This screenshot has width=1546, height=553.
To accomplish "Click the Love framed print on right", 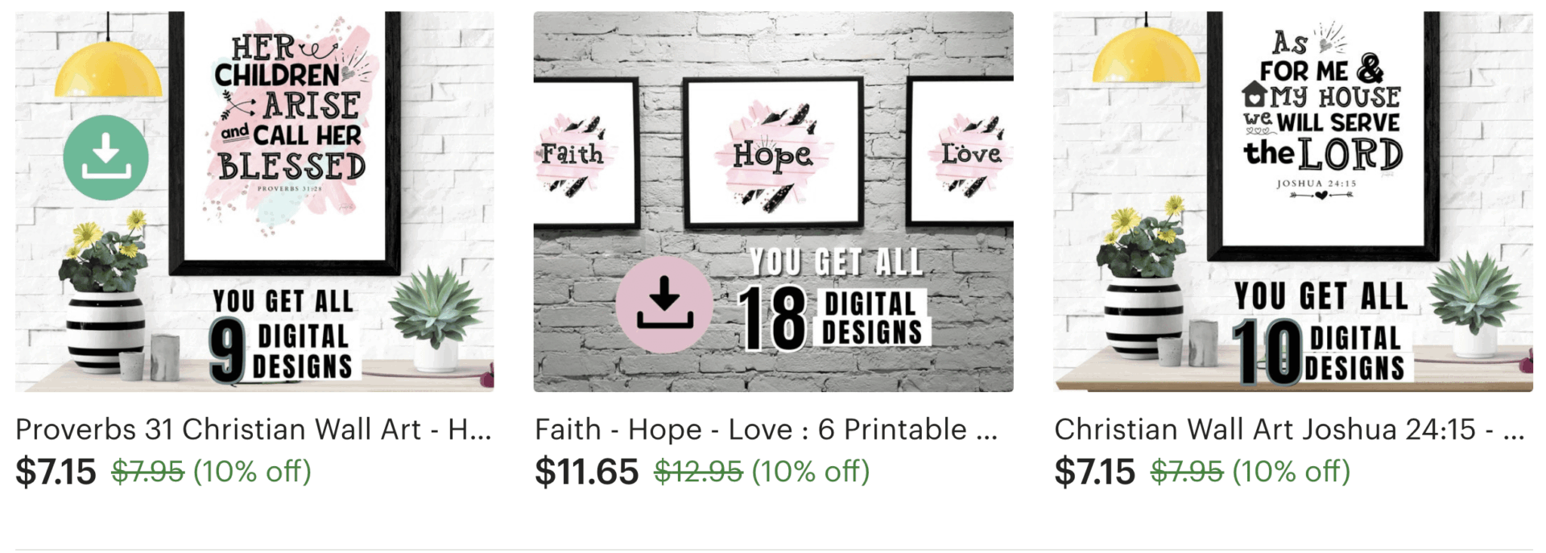I will point(960,154).
